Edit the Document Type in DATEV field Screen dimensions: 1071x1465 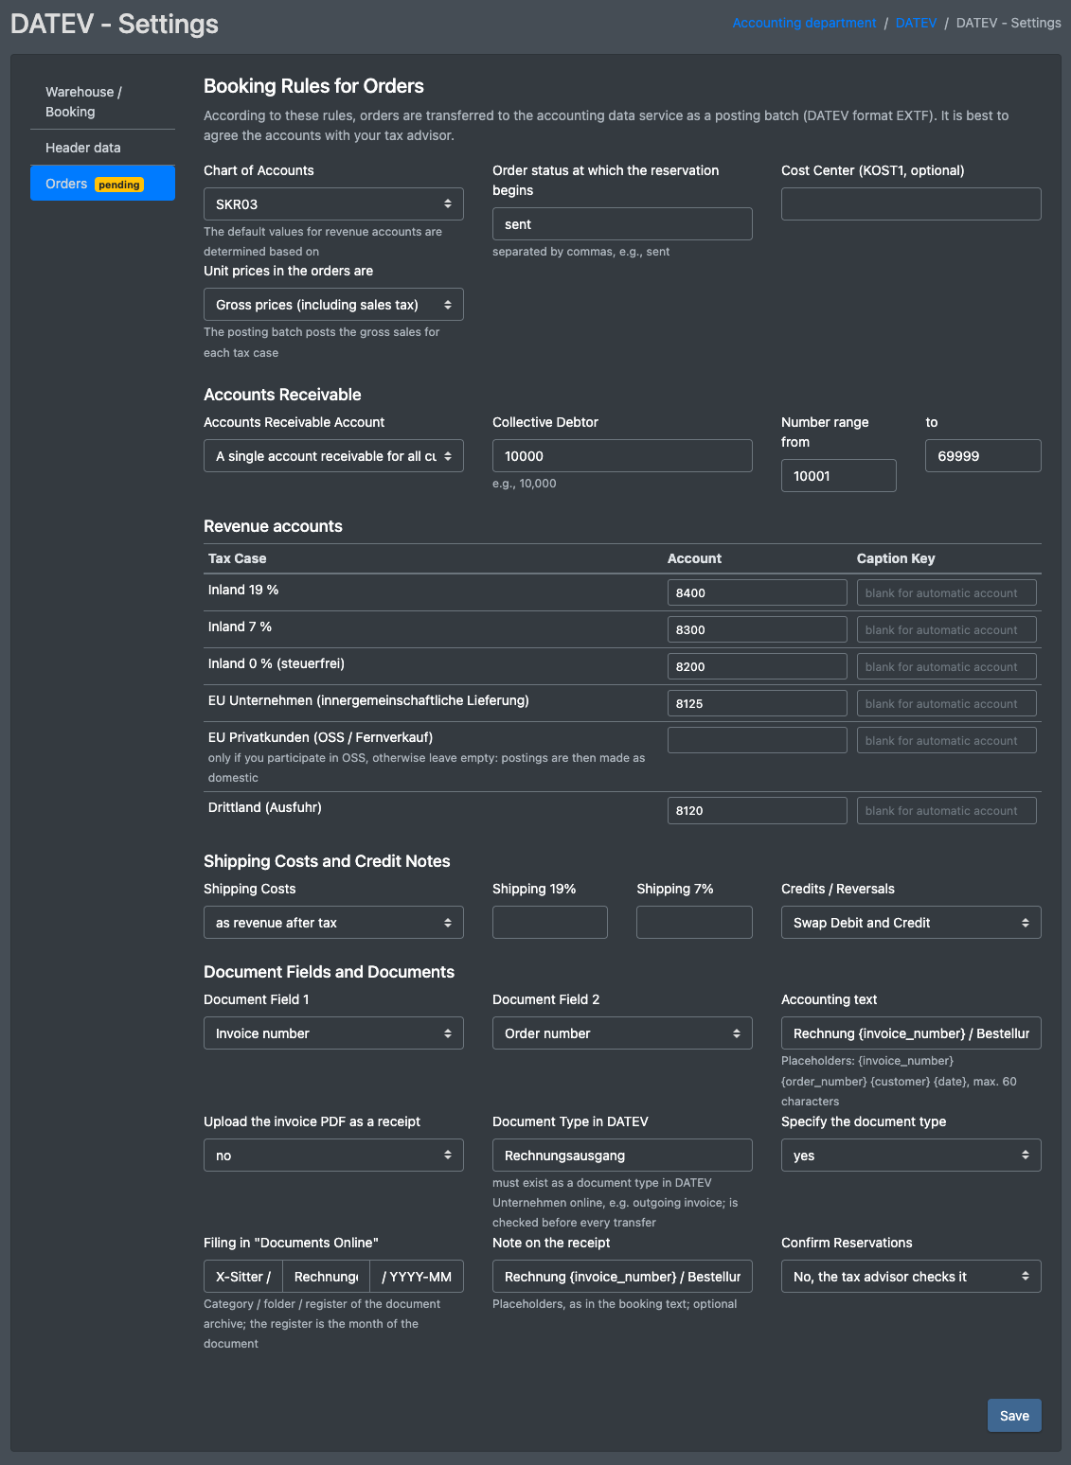pos(622,1156)
